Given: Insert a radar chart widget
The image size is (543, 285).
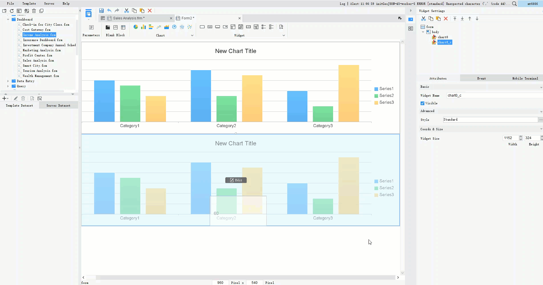Looking at the screenshot, I should coord(182,27).
